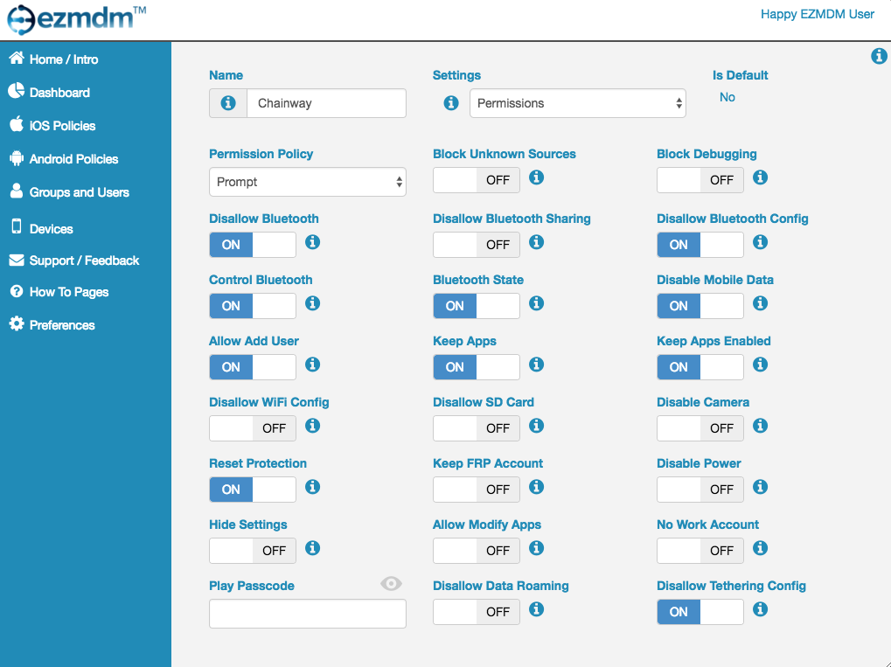The width and height of the screenshot is (891, 667).
Task: Show info for Allow Modify Apps
Action: pos(536,548)
